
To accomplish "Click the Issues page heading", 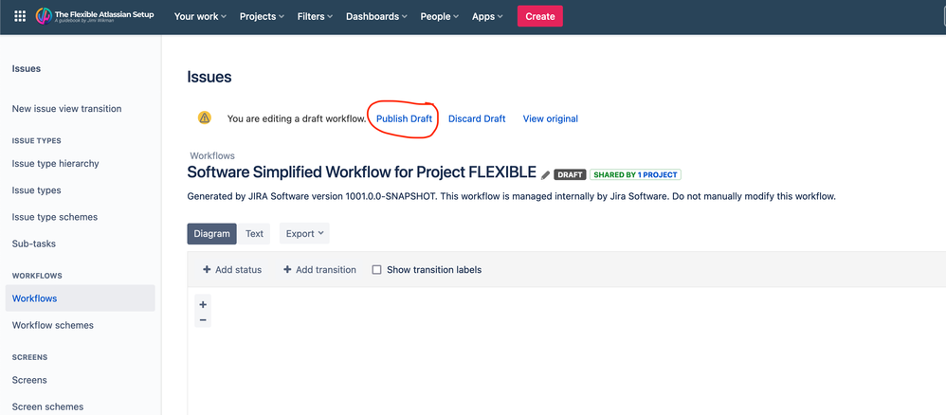I will (x=209, y=77).
